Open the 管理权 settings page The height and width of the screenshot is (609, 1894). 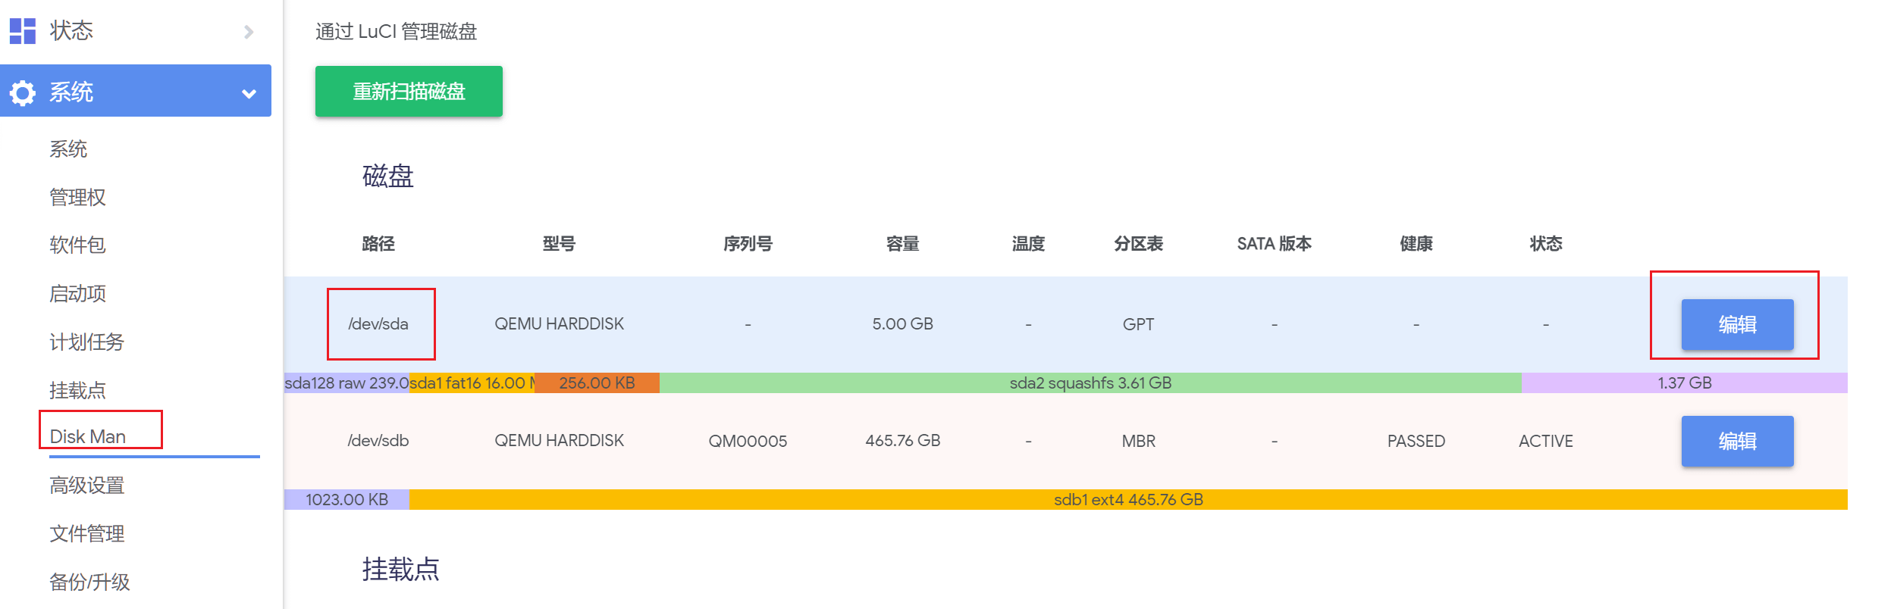[77, 198]
